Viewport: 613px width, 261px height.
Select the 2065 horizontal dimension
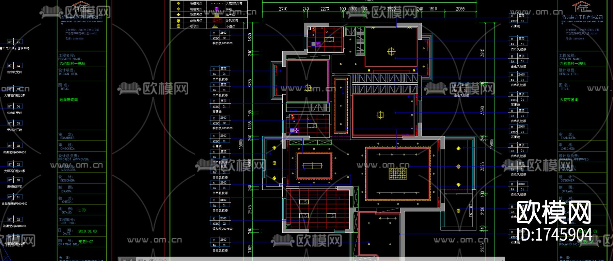[460, 9]
